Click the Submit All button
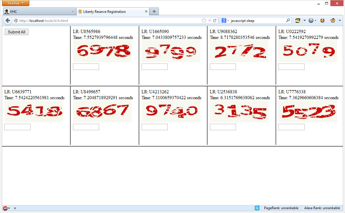 pos(16,32)
